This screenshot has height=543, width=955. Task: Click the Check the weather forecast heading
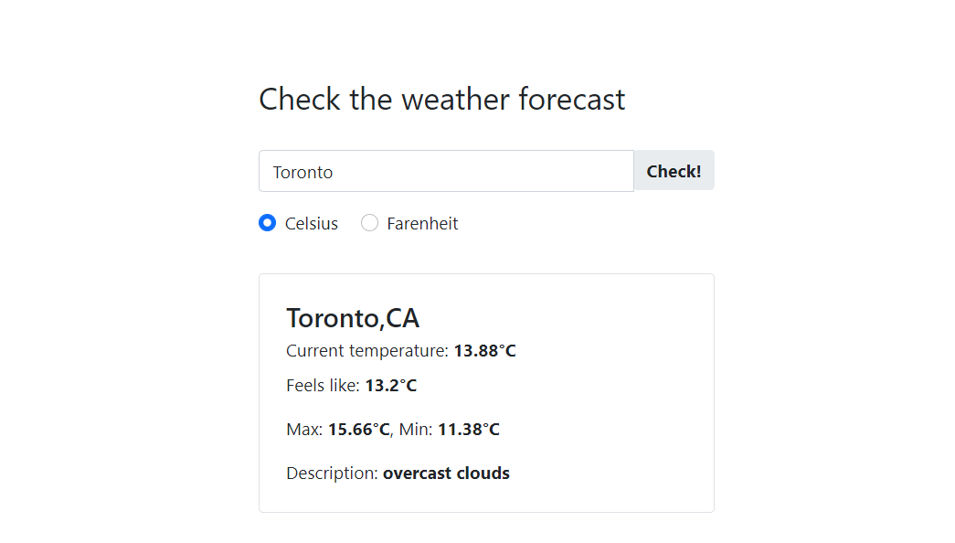[x=442, y=99]
